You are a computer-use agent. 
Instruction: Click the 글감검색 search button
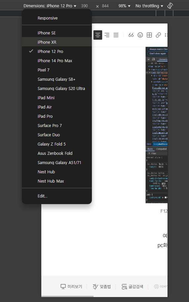click(x=132, y=286)
